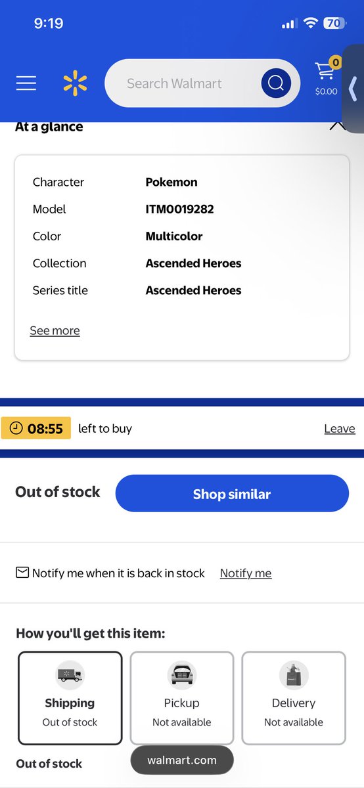The height and width of the screenshot is (788, 364).
Task: Open the shopping cart showing $0.00
Action: 327,77
